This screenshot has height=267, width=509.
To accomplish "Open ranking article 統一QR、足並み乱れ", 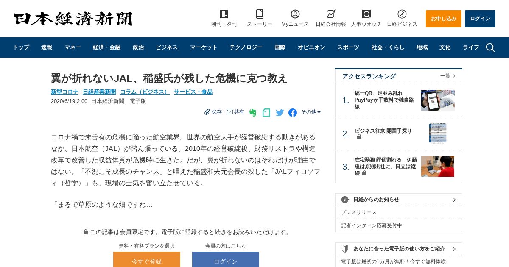I will tap(384, 100).
